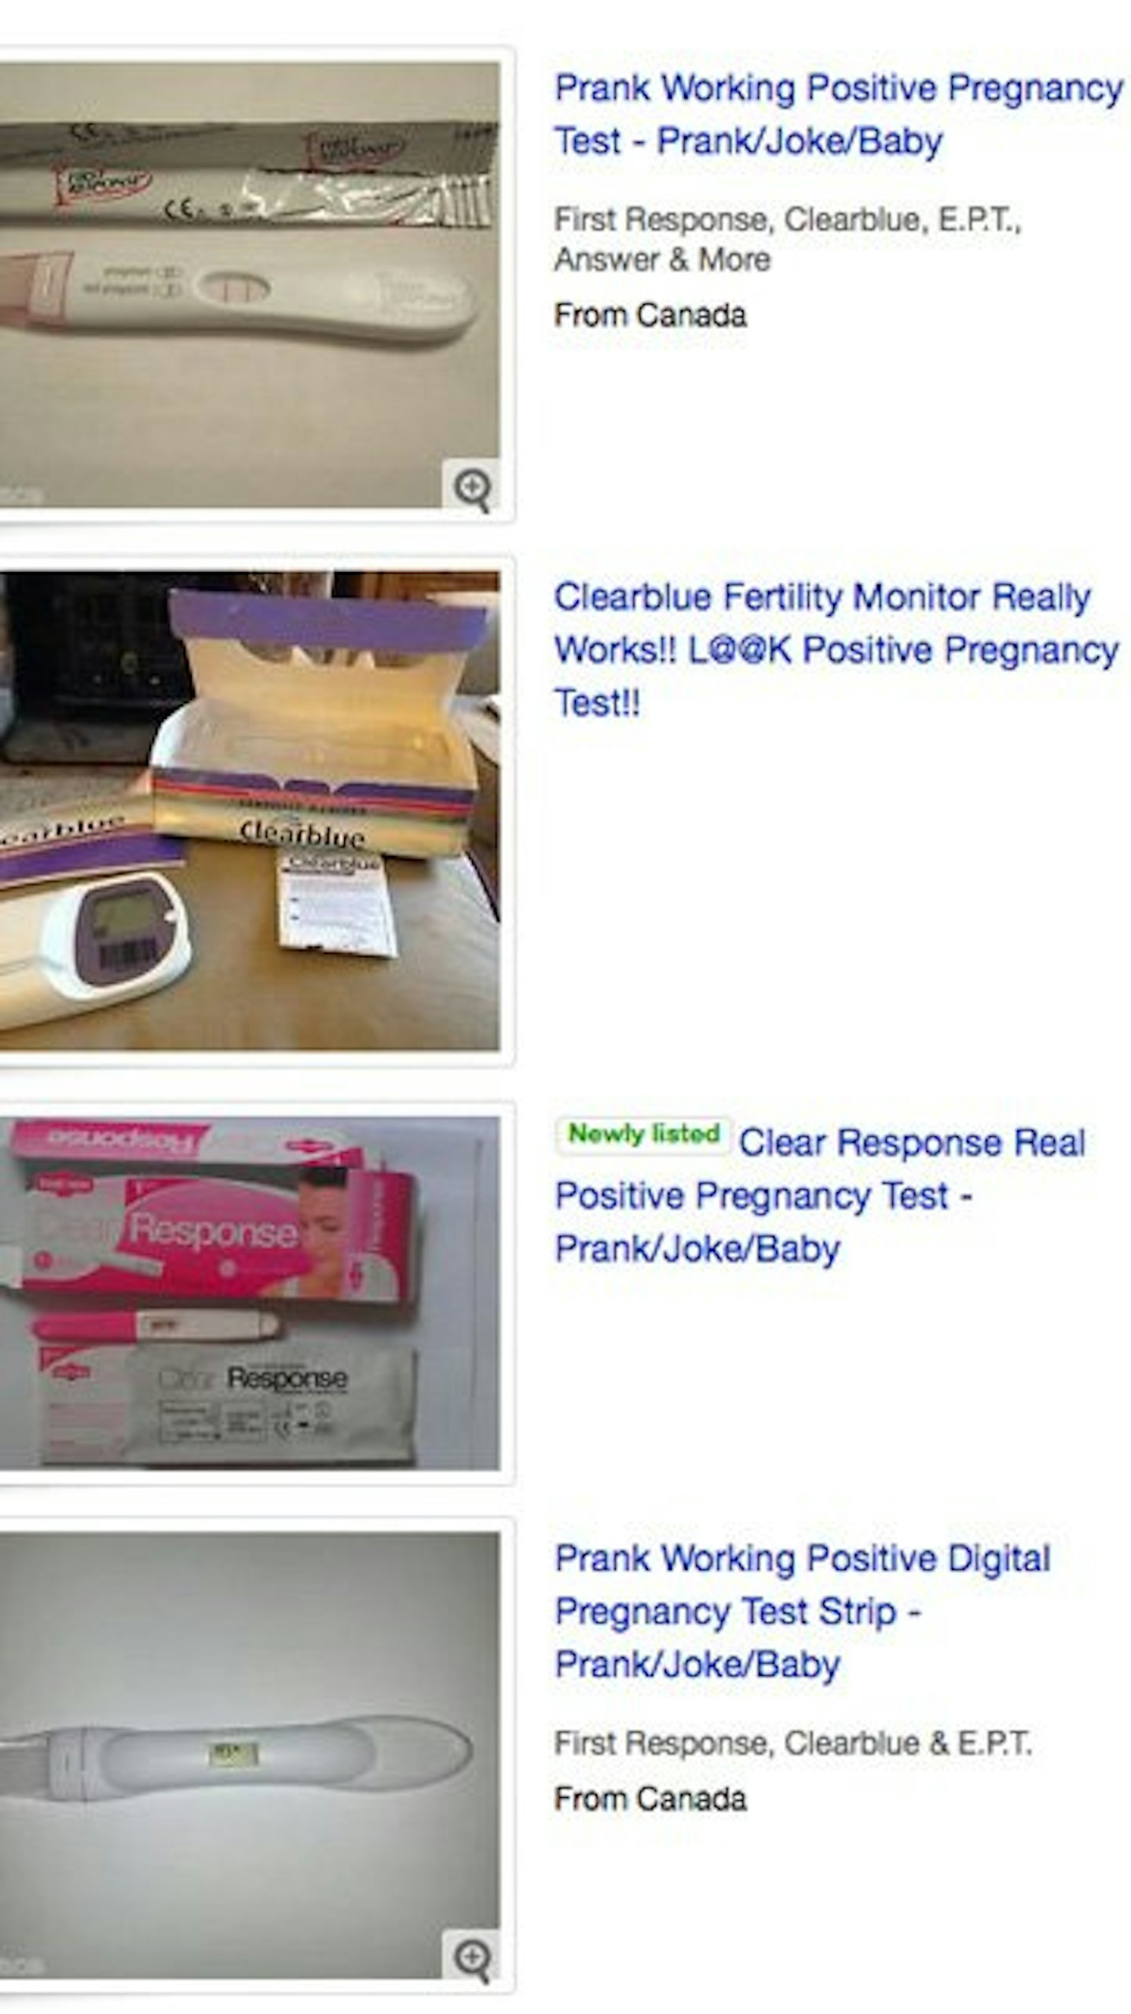Image resolution: width=1131 pixels, height=2014 pixels.
Task: Enlarge the First Response test photo via magnifier
Action: click(x=471, y=486)
